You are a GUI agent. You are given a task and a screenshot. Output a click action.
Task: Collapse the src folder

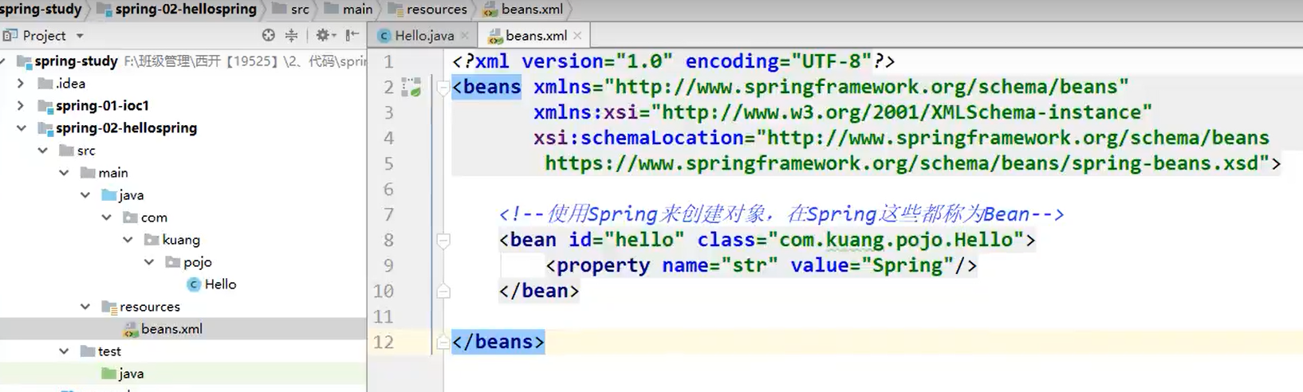click(42, 150)
